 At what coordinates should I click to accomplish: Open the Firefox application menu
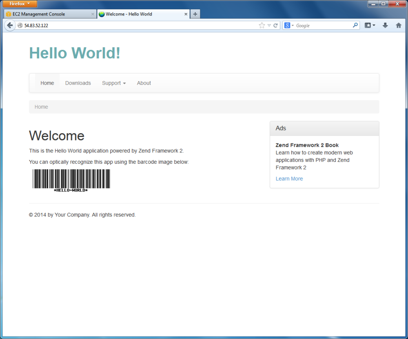coord(20,4)
